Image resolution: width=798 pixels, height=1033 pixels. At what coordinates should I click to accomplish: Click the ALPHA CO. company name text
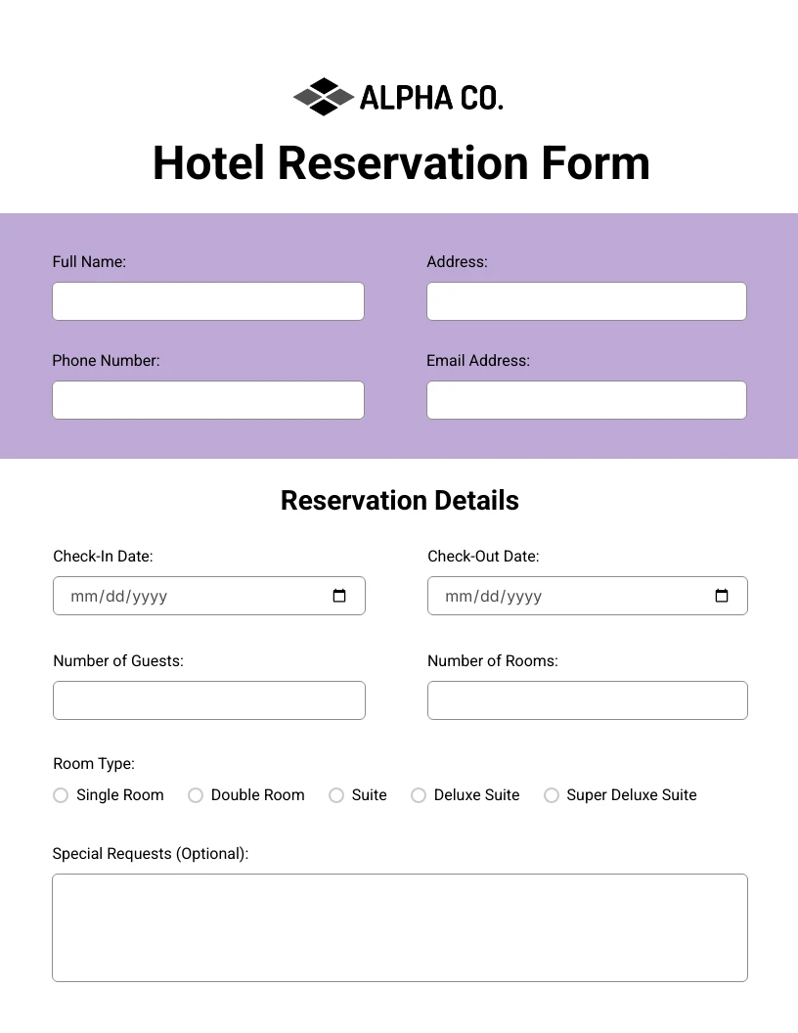(431, 98)
